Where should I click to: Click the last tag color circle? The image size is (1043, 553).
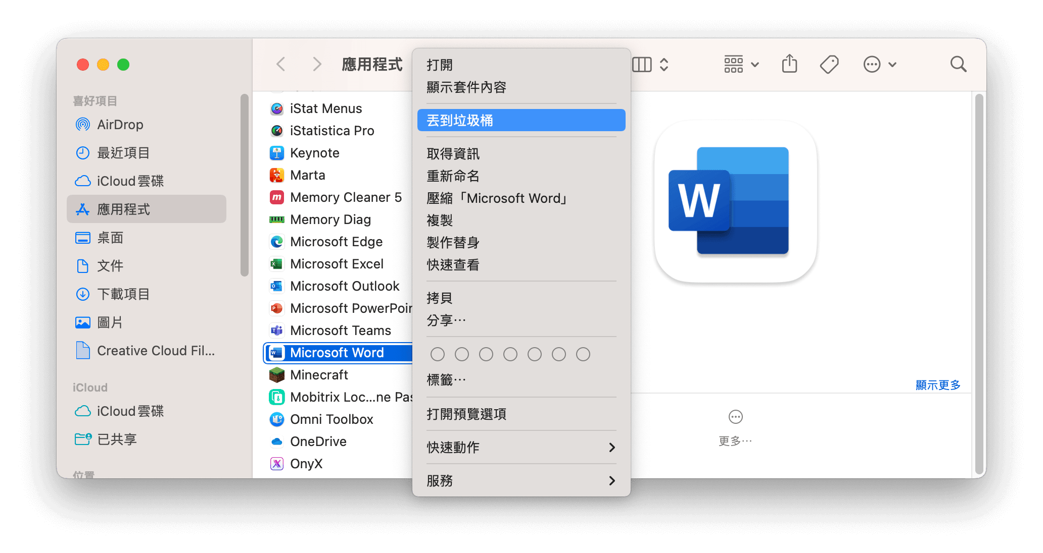583,354
